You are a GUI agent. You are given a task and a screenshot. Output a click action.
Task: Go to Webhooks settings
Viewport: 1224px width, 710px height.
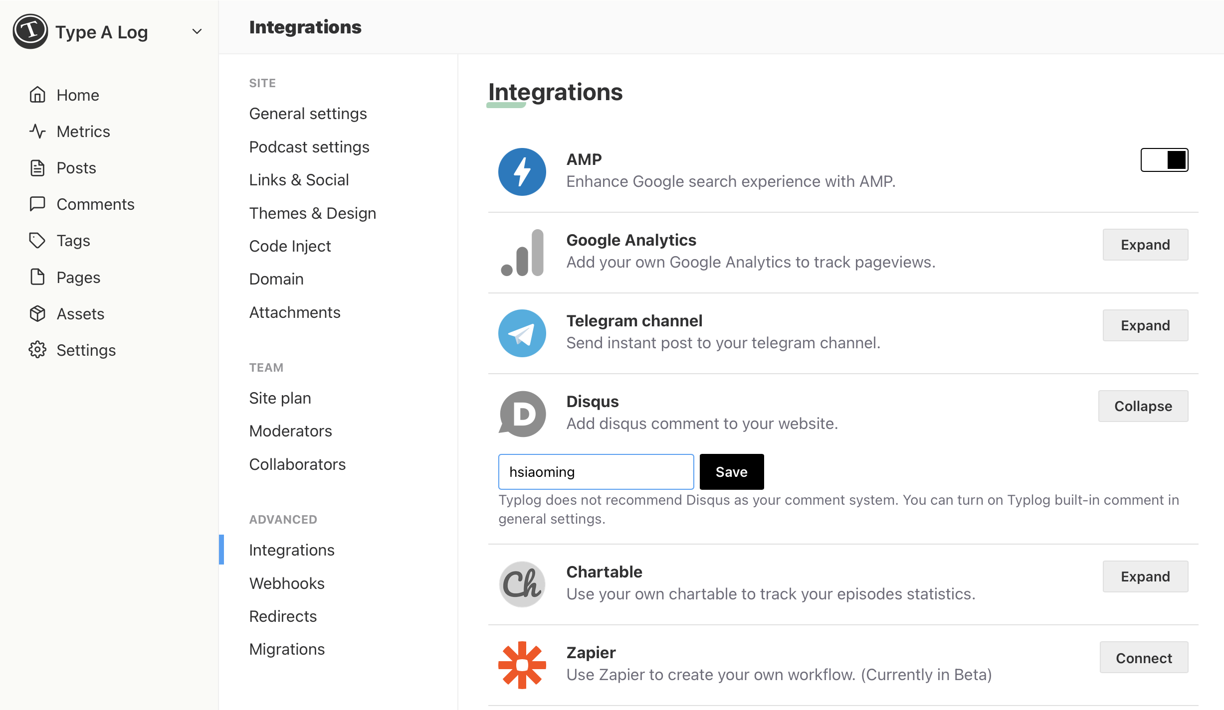click(x=287, y=583)
